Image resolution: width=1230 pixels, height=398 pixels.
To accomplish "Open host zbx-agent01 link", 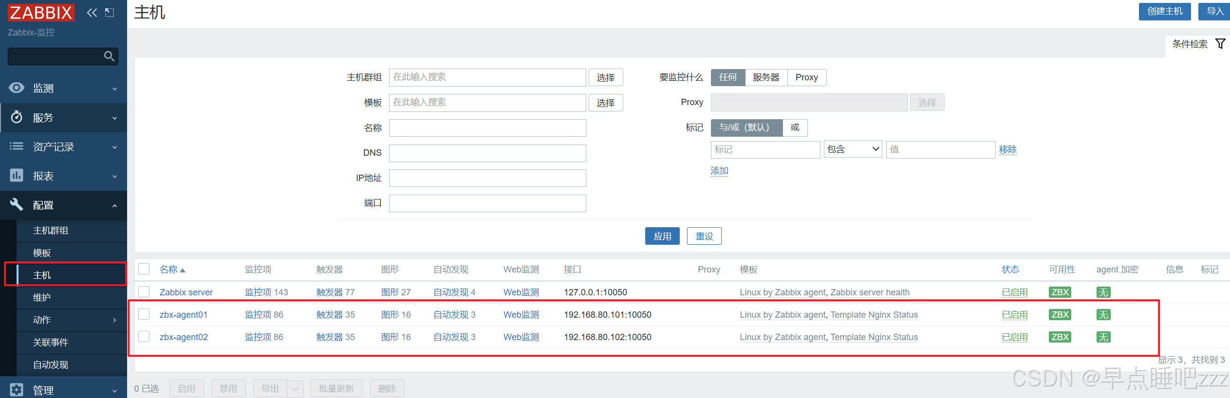I will [184, 315].
